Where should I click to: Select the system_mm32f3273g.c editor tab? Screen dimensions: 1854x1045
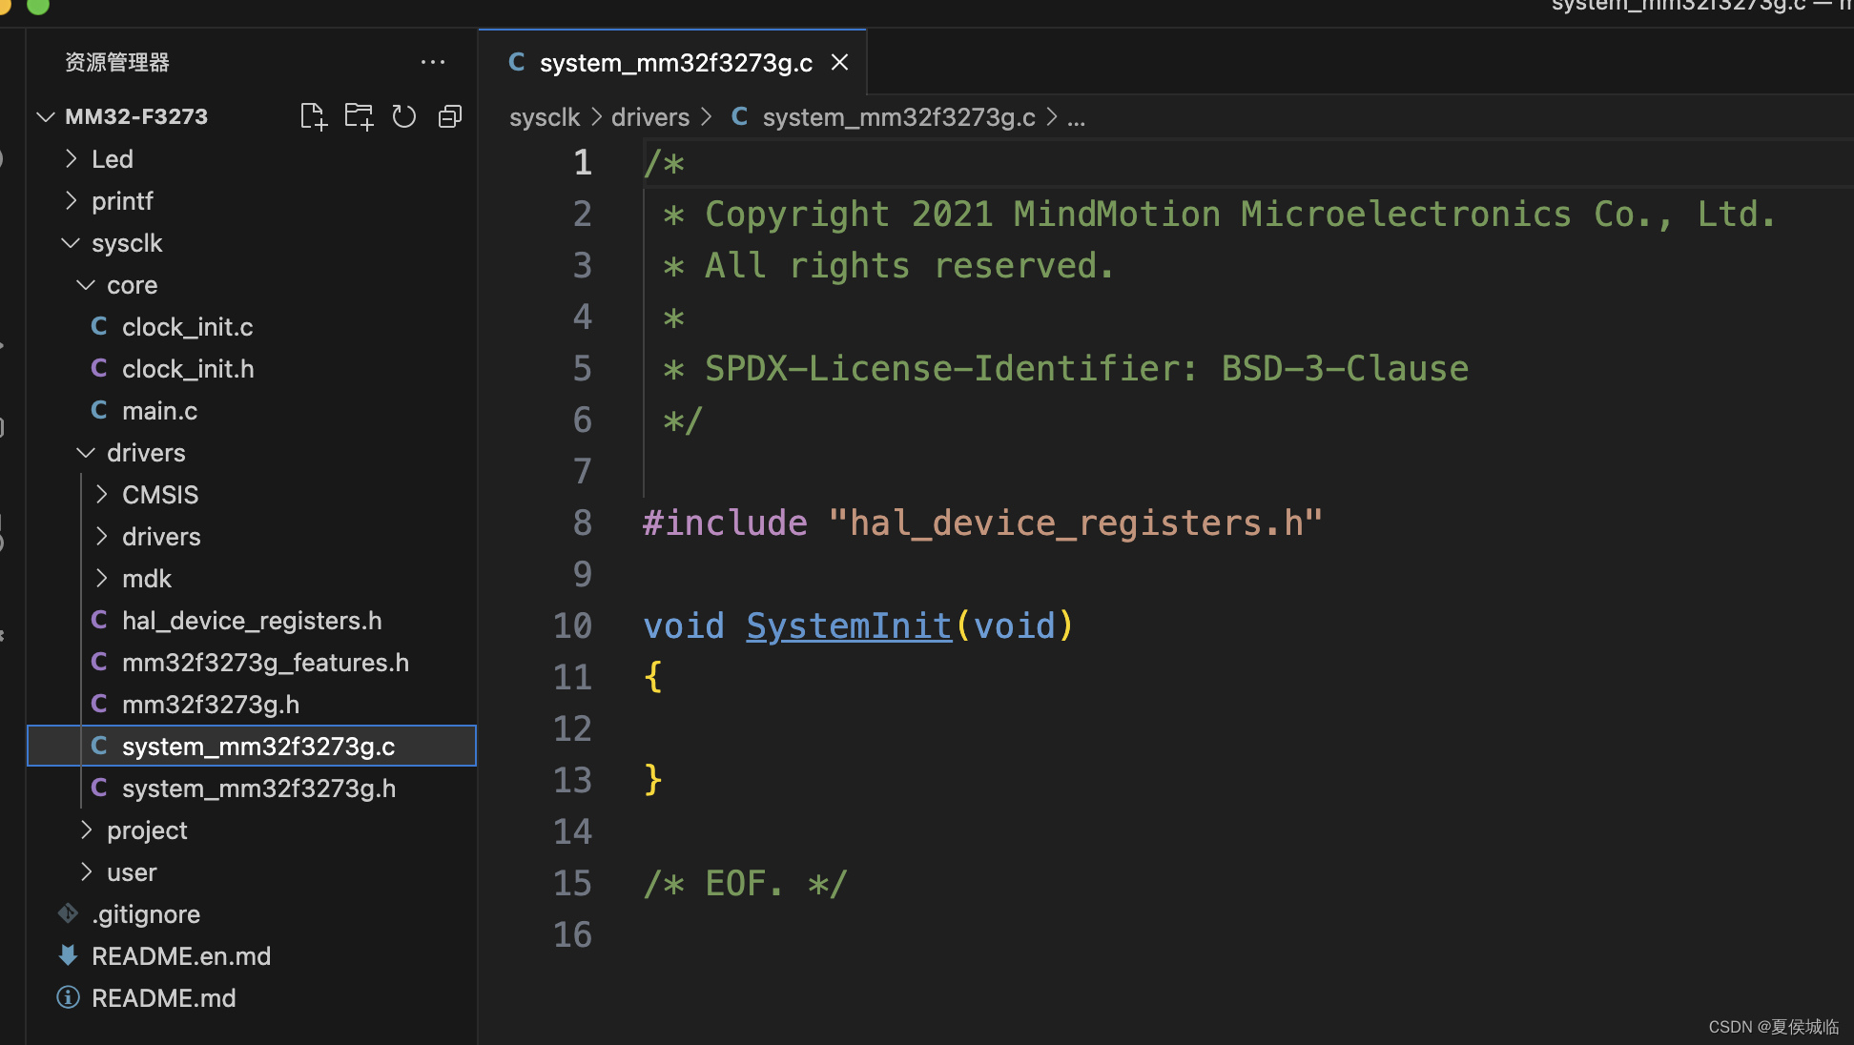[672, 62]
